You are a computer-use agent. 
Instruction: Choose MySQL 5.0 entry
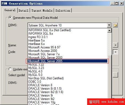(67, 75)
